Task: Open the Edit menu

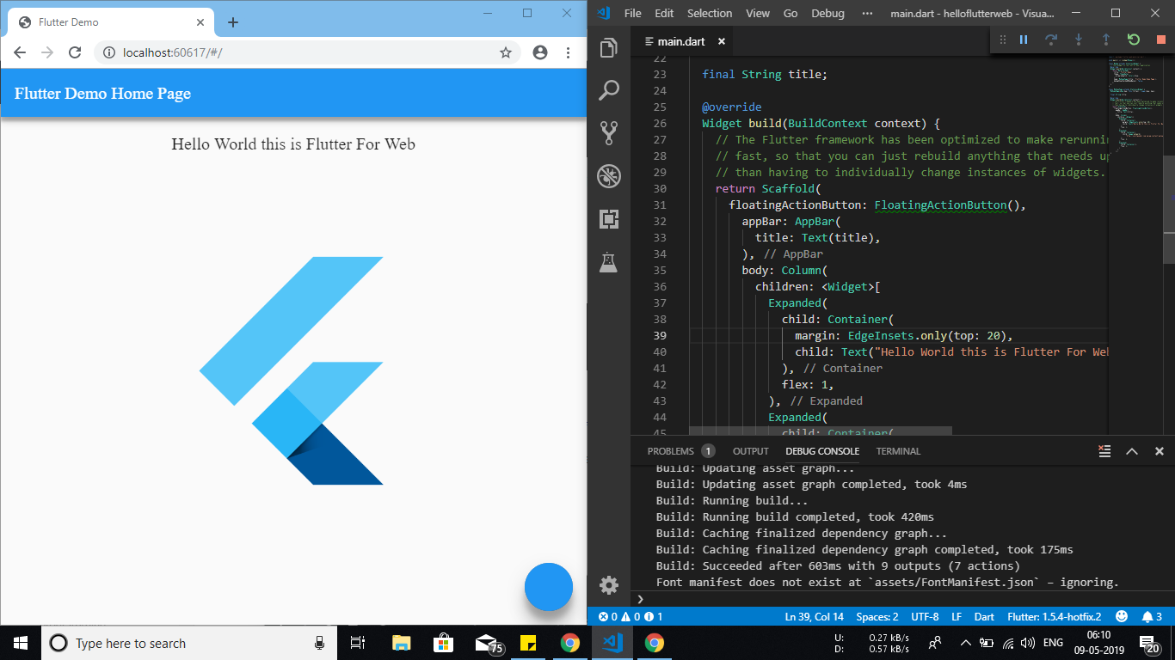Action: click(x=664, y=13)
